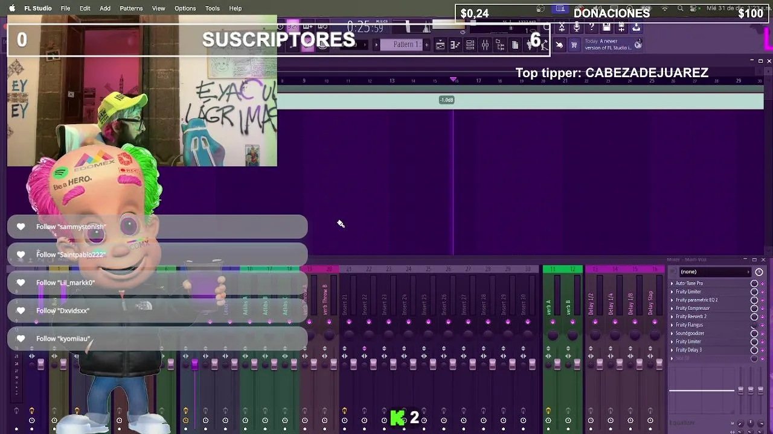Viewport: 773px width, 434px height.
Task: Toggle the Mixer window toolbar icon
Action: coord(485,45)
